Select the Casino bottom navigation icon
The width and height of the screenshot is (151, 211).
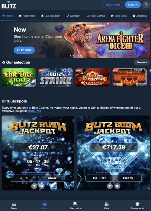pyautogui.click(x=45, y=204)
